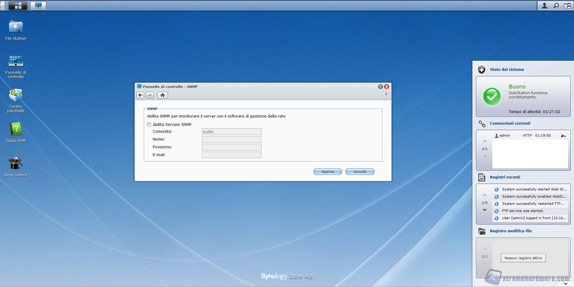The height and width of the screenshot is (287, 574).
Task: Open help for the SNMP panel
Action: pos(386,95)
